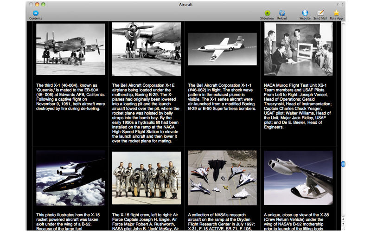Click the Reload toolbar icon
This screenshot has width=371, height=232.
(282, 13)
